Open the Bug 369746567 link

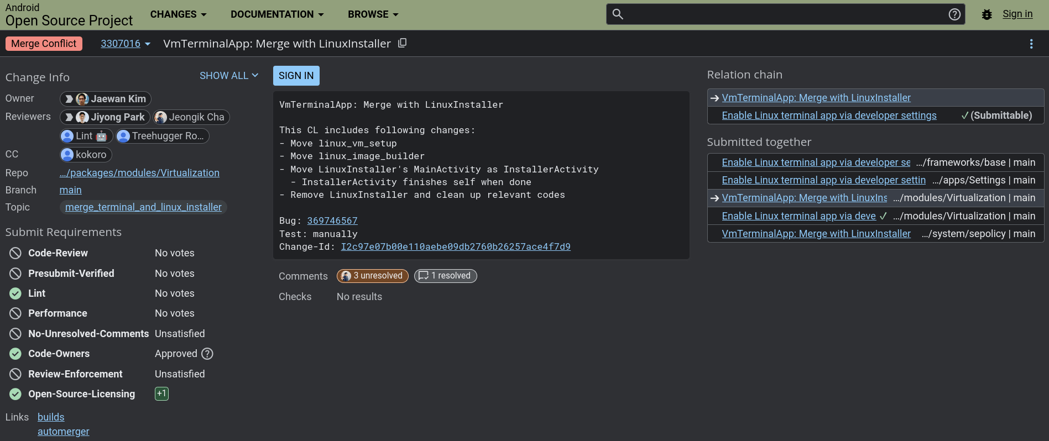click(332, 221)
